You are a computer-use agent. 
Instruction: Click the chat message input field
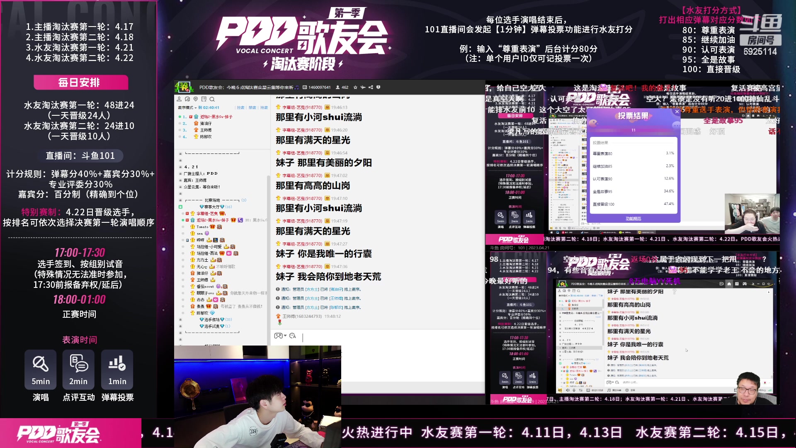click(x=392, y=338)
